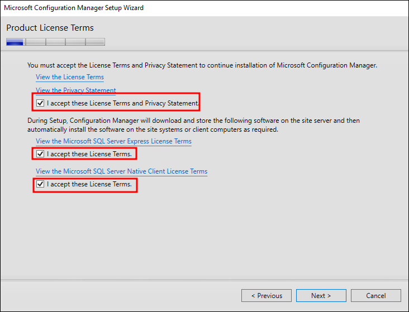Click the fourth progress bar segment
Image resolution: width=409 pixels, height=312 pixels.
(x=75, y=42)
